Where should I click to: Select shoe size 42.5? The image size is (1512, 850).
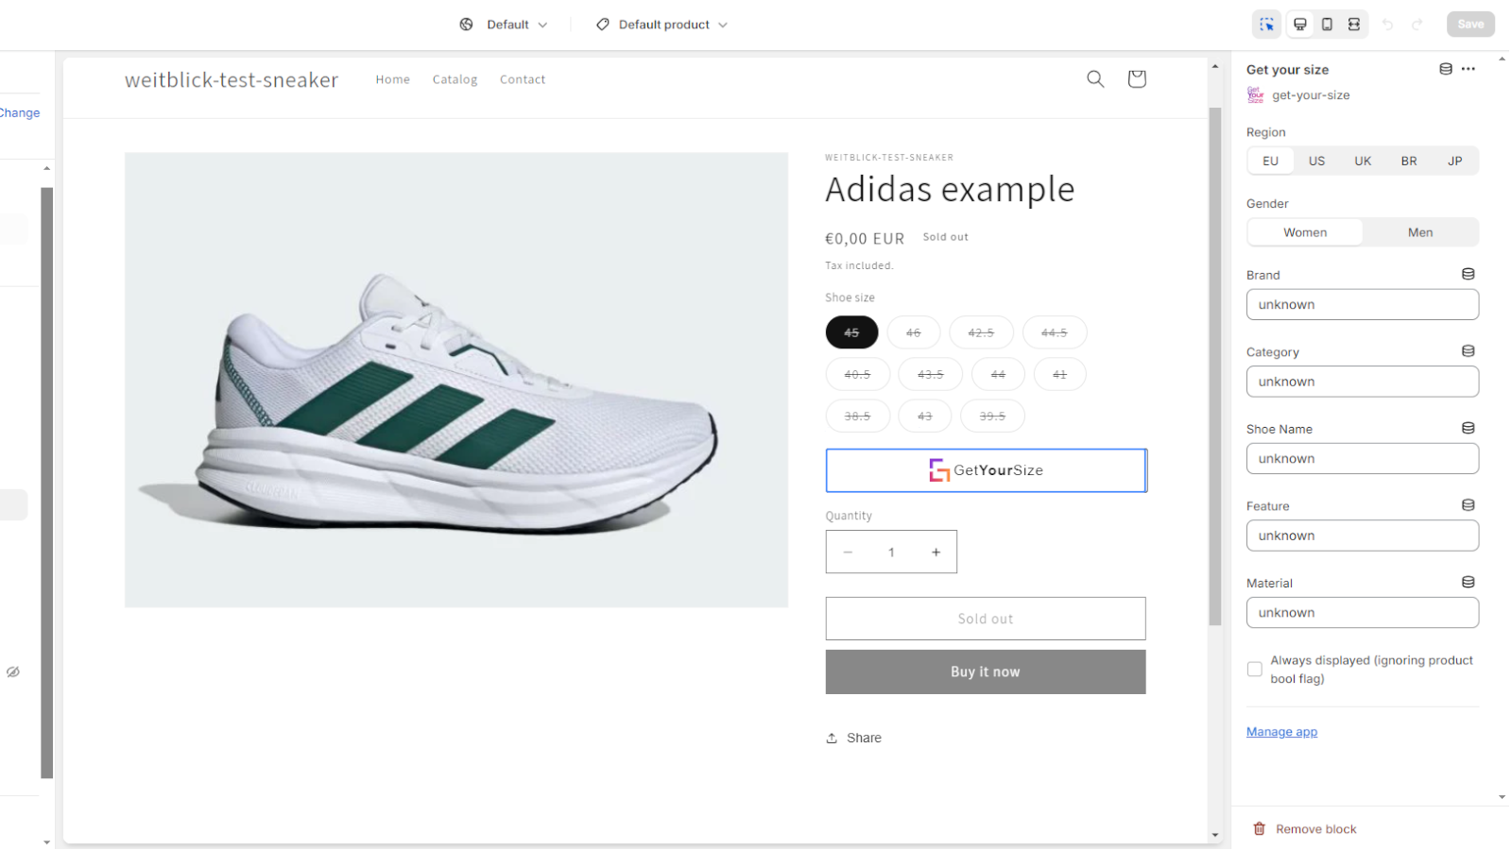[981, 332]
